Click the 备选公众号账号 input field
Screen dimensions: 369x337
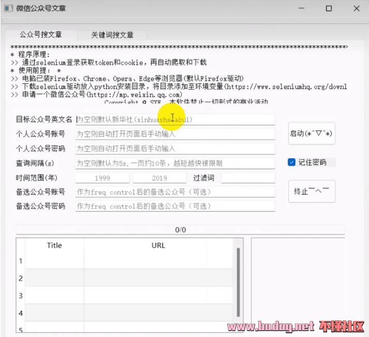tap(175, 192)
